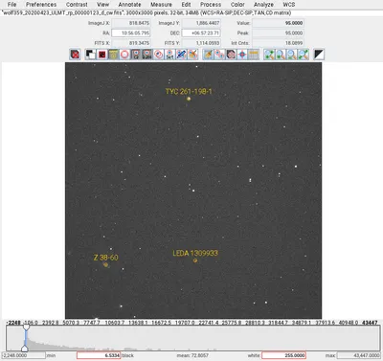
Task: Click the aperture icon with sigma label
Action: (x=136, y=55)
